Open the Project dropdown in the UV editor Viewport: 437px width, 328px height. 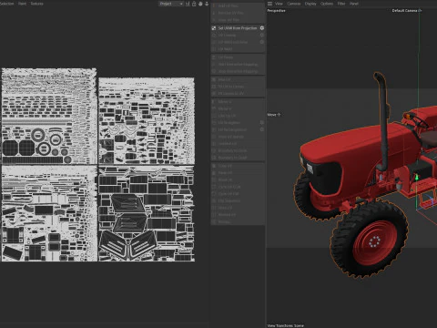[171, 4]
